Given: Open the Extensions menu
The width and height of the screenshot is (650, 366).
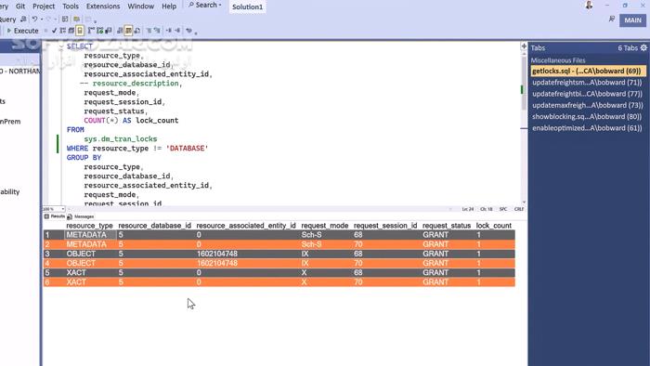Looking at the screenshot, I should [103, 7].
